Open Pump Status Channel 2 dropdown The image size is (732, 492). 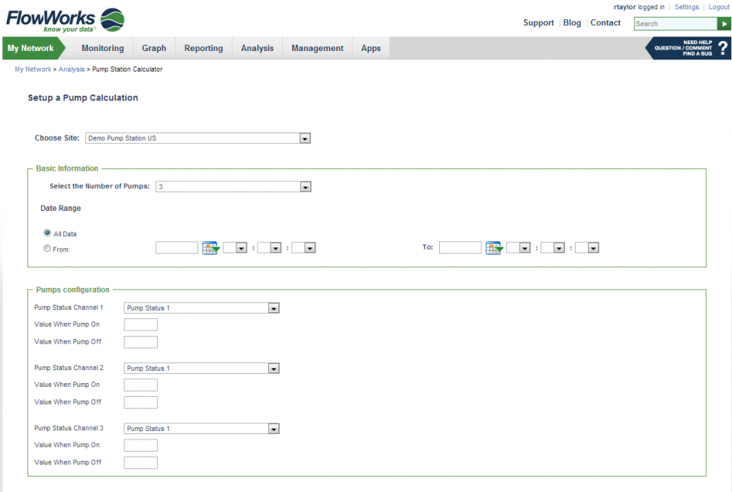point(201,369)
